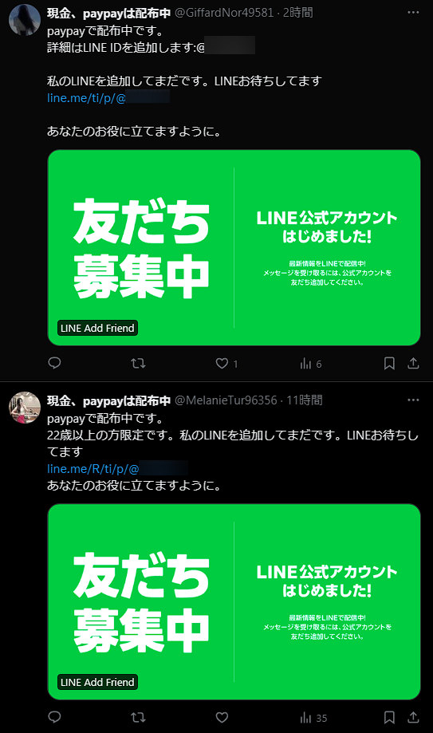View analytics showing 6 views
The height and width of the screenshot is (733, 433).
311,363
